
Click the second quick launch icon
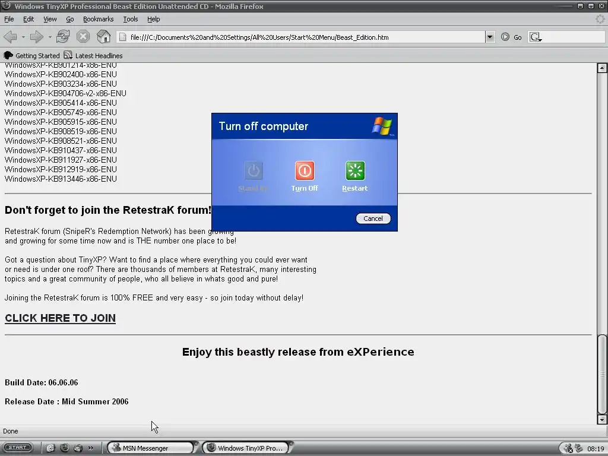tap(64, 448)
